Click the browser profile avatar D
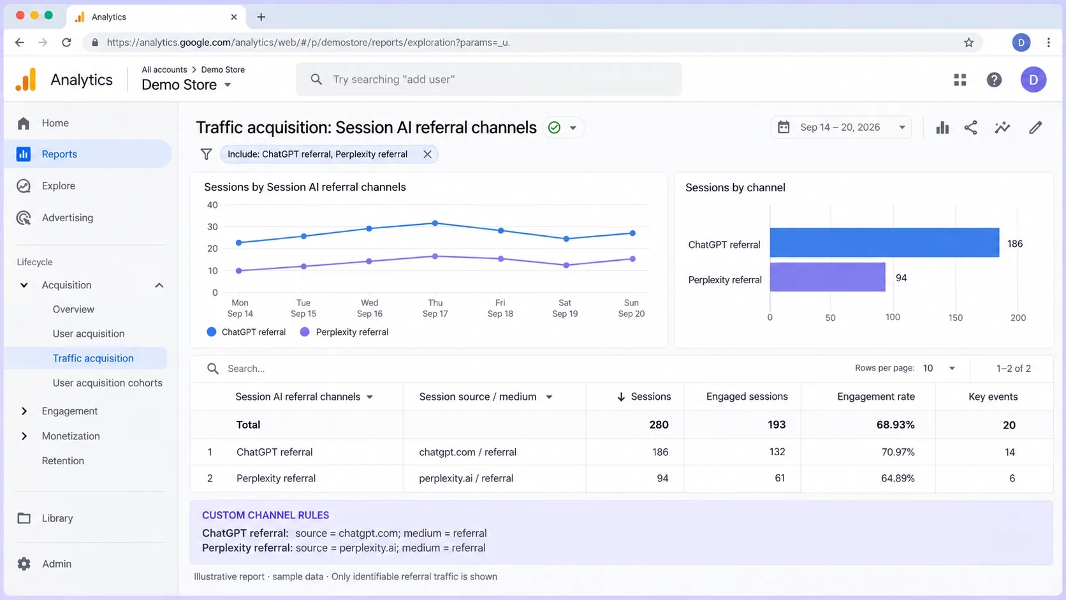 tap(1021, 43)
